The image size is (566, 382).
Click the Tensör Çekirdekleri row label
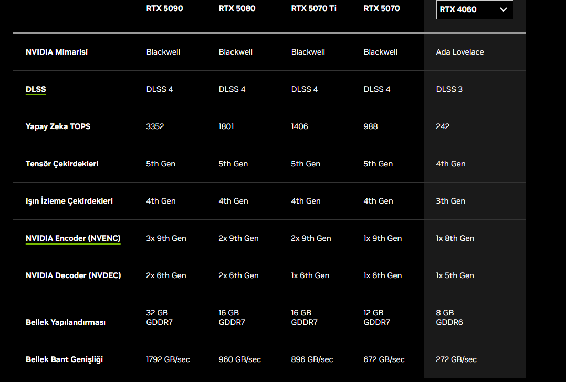click(62, 164)
